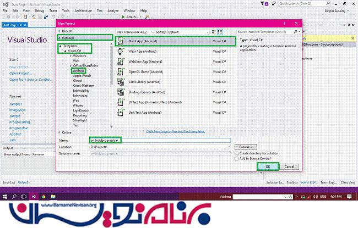Open File Explorer from the taskbar
The height and width of the screenshot is (228, 358).
point(53,197)
